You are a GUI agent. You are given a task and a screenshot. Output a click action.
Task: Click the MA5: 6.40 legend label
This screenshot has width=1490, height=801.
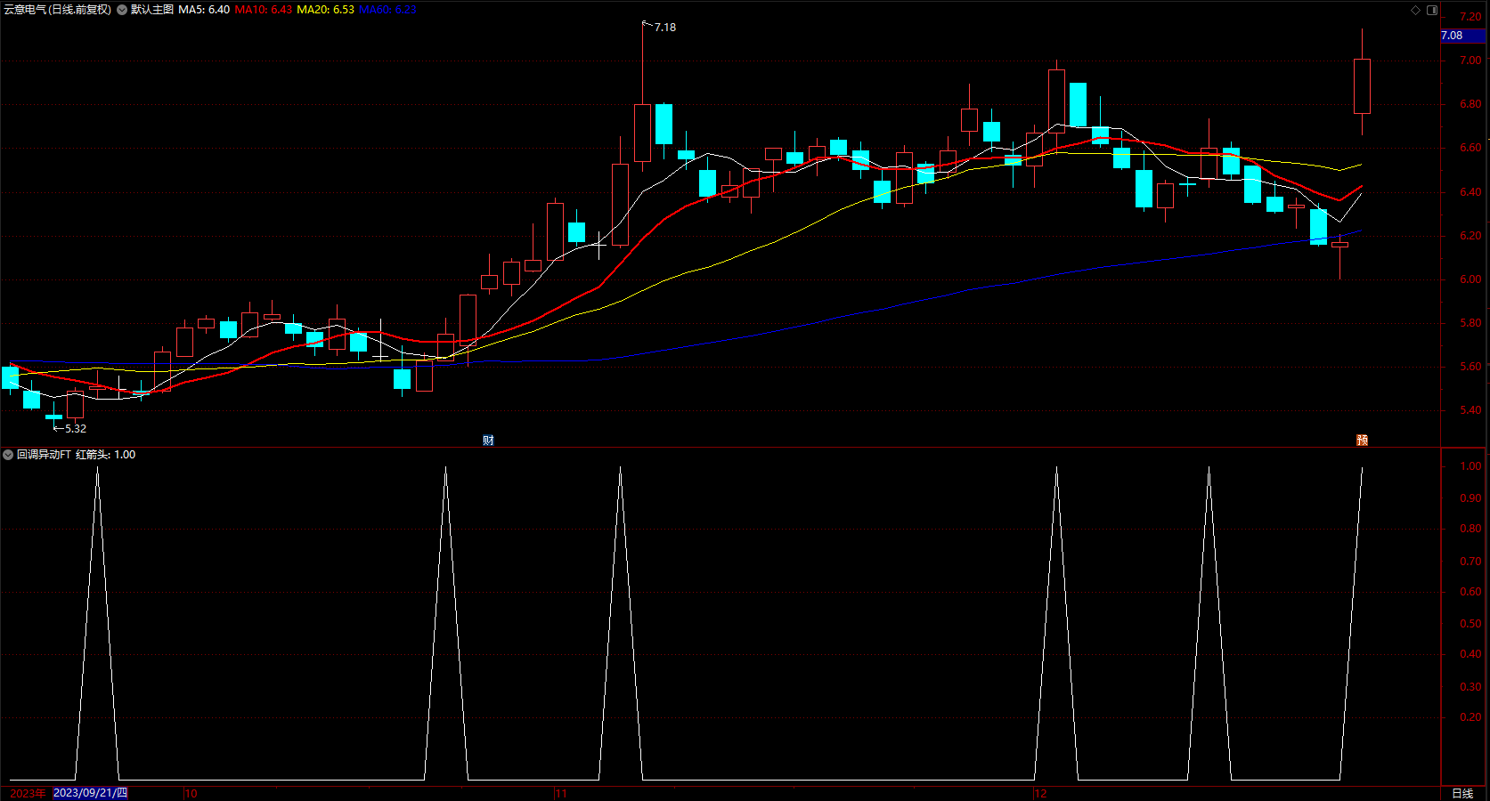pyautogui.click(x=204, y=10)
